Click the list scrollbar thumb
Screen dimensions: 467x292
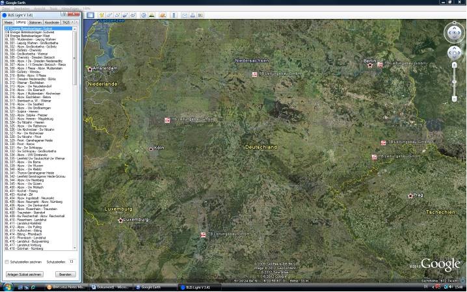tap(74, 58)
